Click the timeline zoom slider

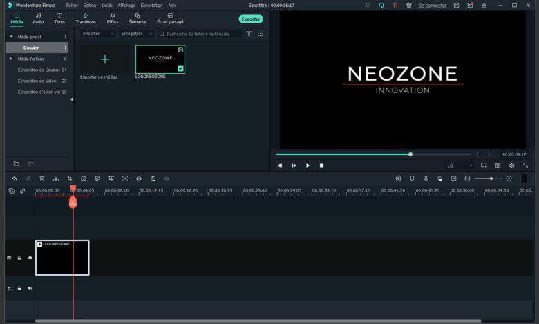pos(488,179)
